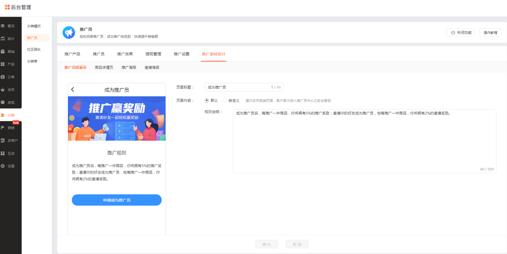Open the 设置 settings gear icon

point(3,166)
